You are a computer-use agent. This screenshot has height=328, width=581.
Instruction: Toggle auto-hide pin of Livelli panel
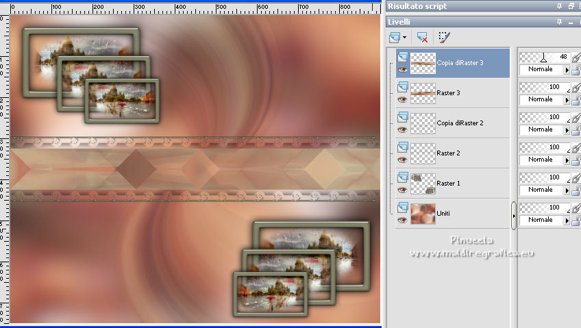pyautogui.click(x=560, y=22)
